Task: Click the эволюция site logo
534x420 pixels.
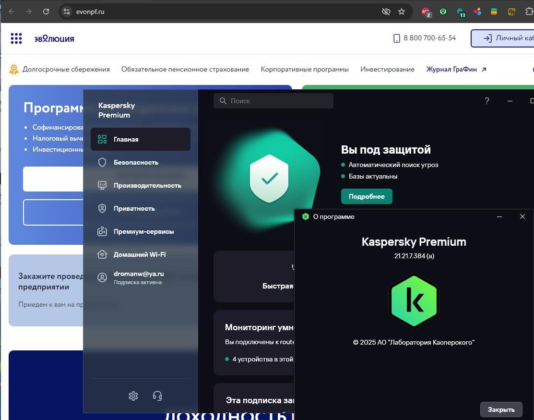Action: pyautogui.click(x=54, y=38)
